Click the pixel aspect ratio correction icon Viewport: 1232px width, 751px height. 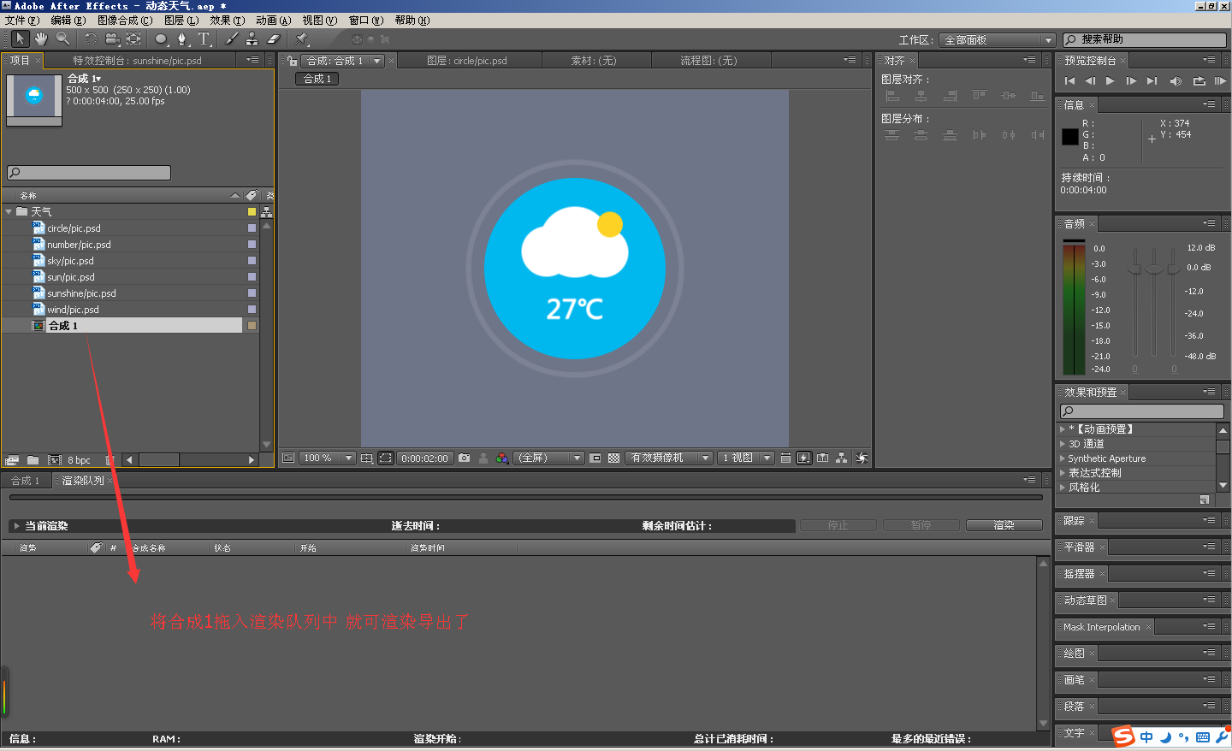coord(785,458)
